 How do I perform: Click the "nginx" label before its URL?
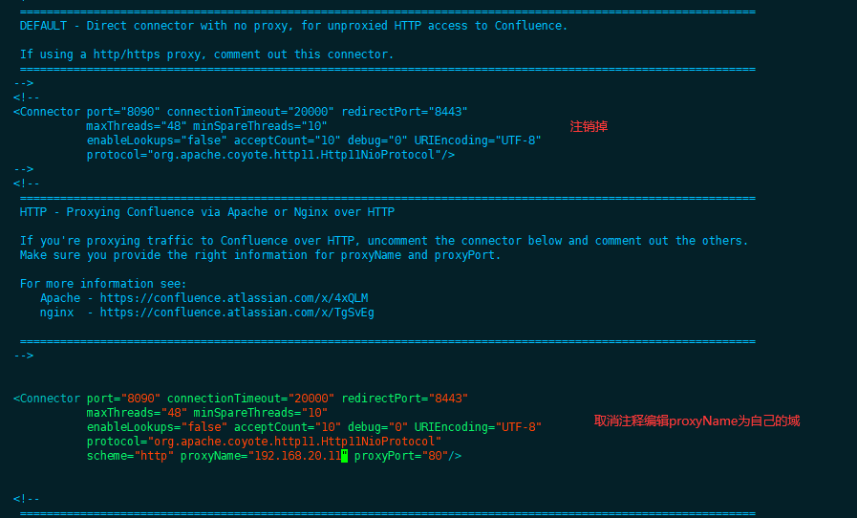tap(56, 313)
